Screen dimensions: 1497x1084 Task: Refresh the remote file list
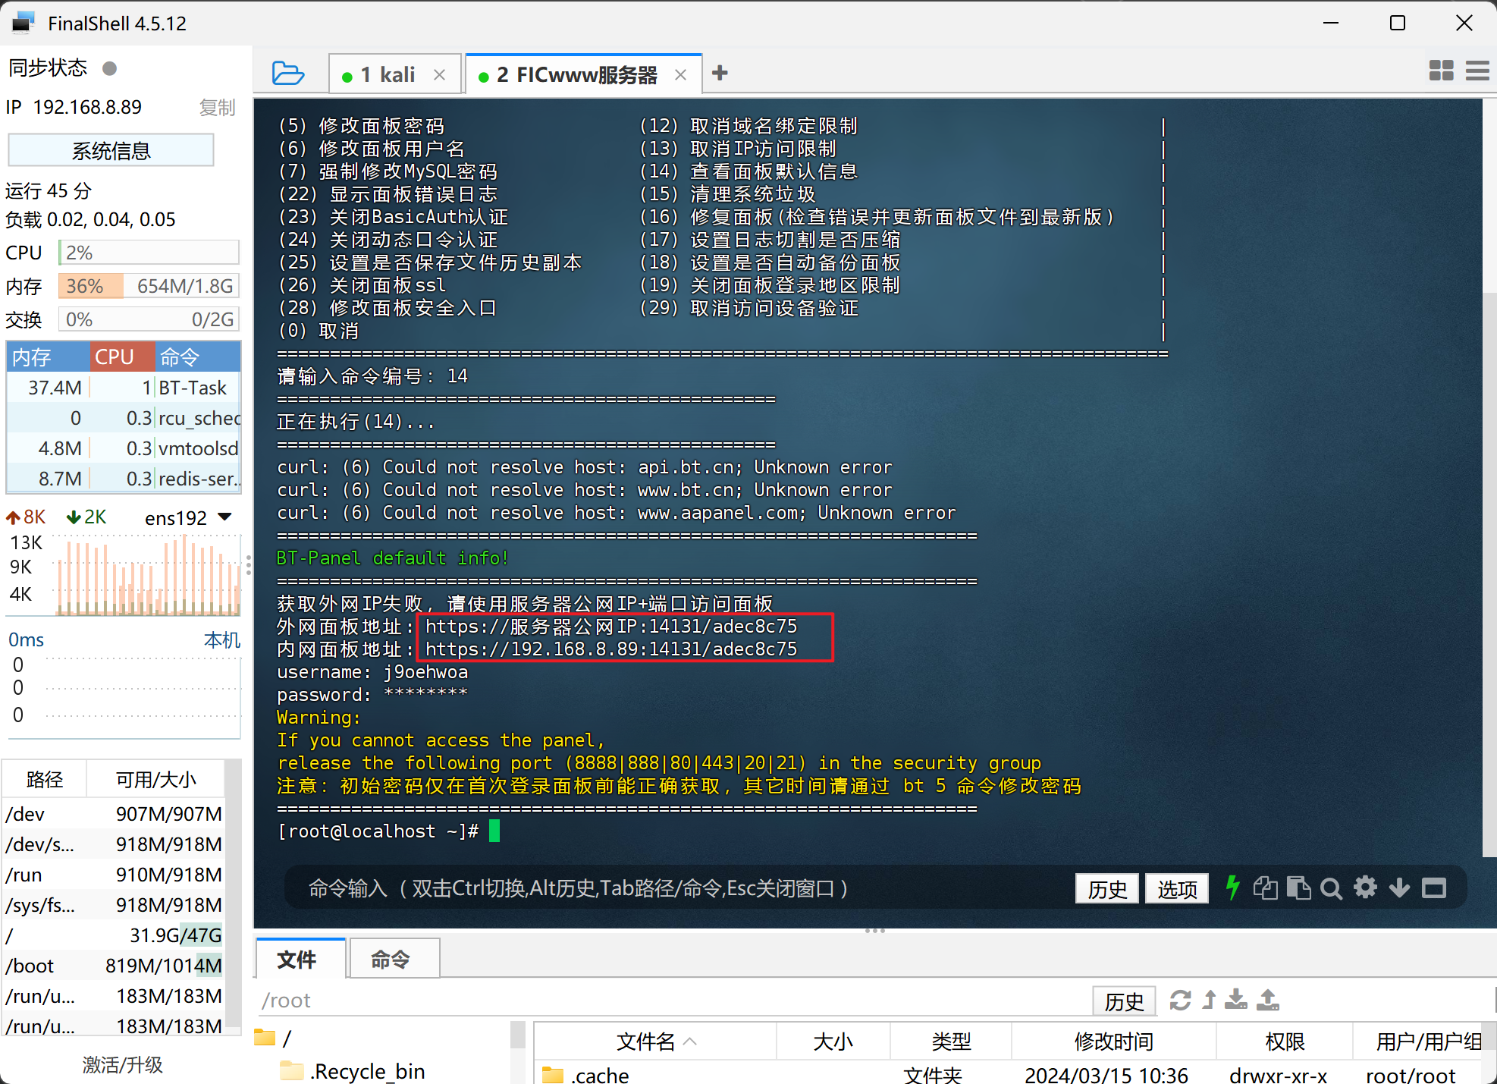click(1179, 1001)
